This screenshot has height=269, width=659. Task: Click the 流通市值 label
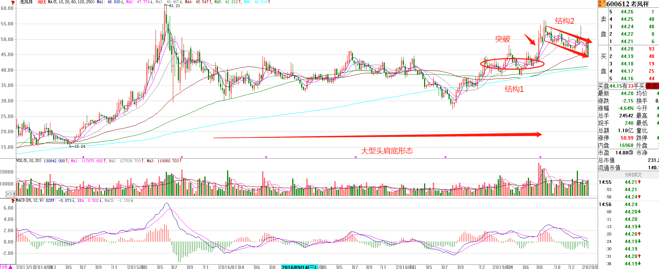[609, 168]
